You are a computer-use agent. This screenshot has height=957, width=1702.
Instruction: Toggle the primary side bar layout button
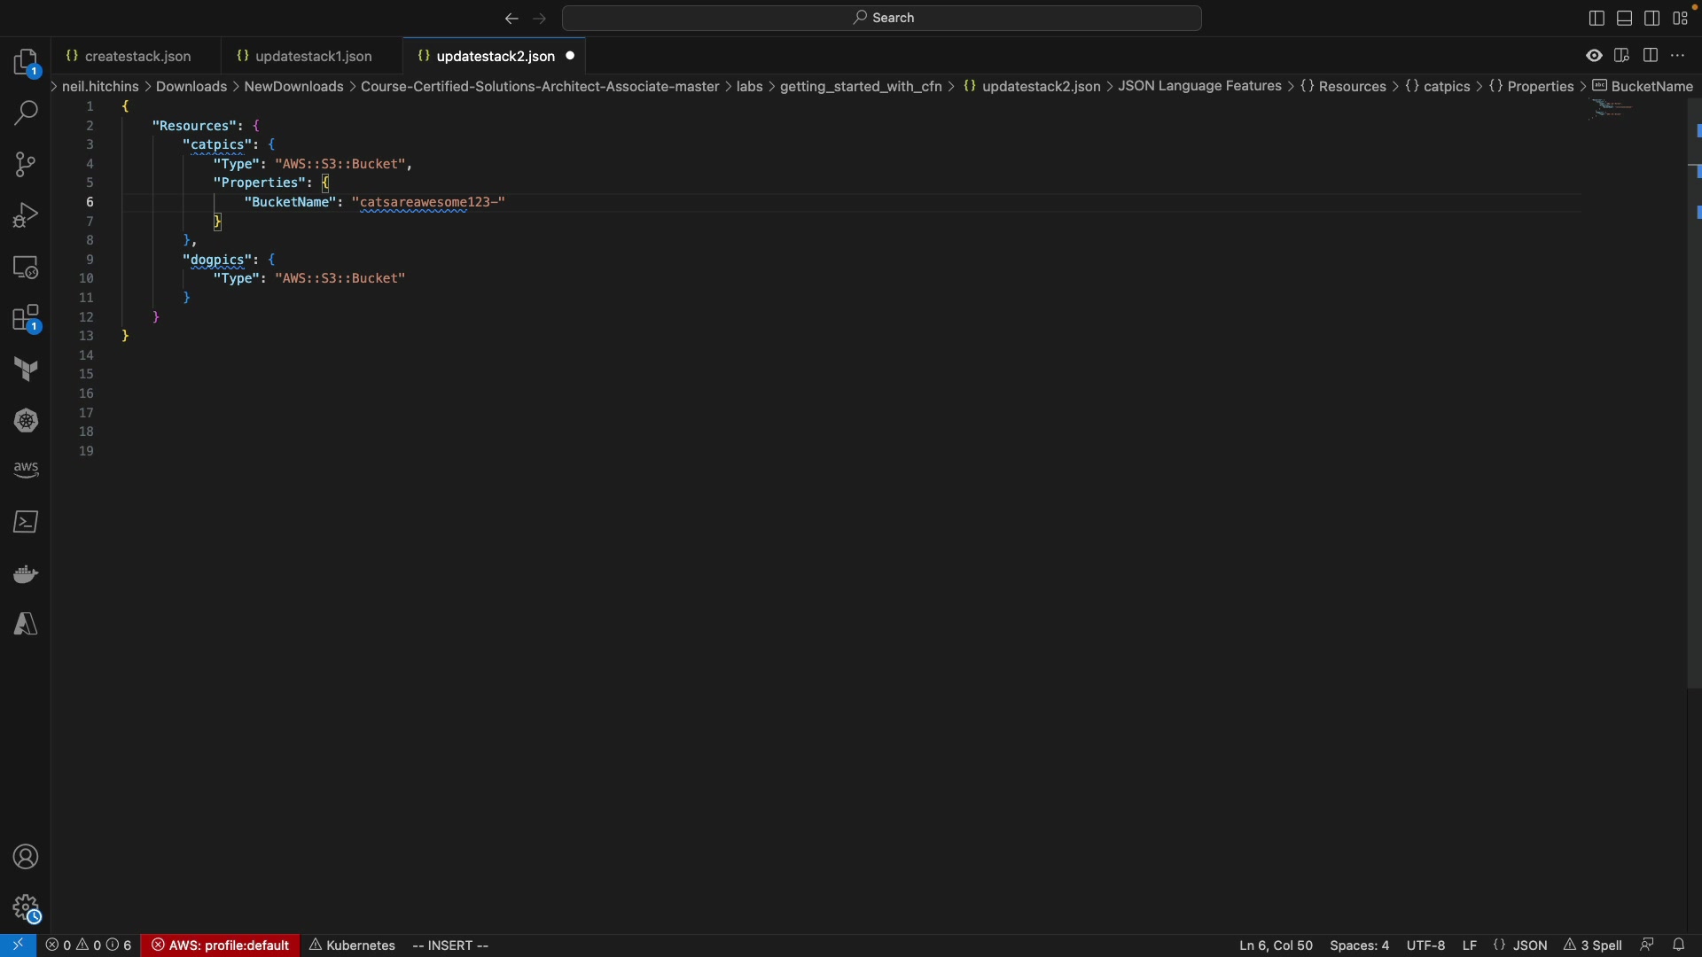tap(1597, 18)
